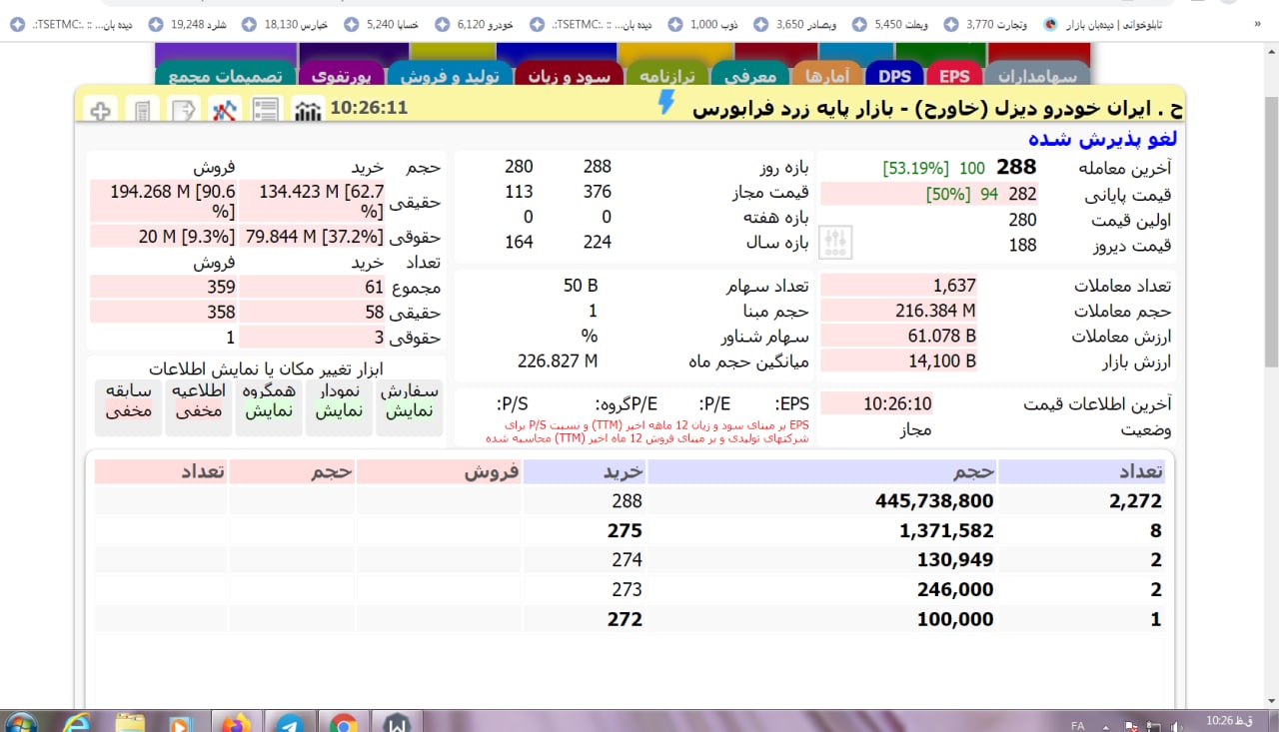Toggle سفارش نمایش display button

(409, 407)
